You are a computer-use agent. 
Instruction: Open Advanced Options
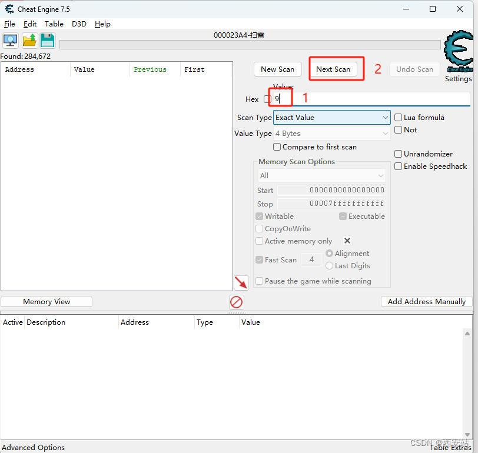pos(33,447)
